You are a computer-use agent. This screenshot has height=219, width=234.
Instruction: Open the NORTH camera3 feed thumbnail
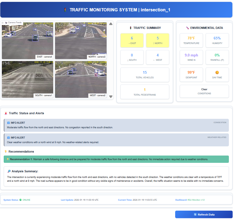[80, 41]
